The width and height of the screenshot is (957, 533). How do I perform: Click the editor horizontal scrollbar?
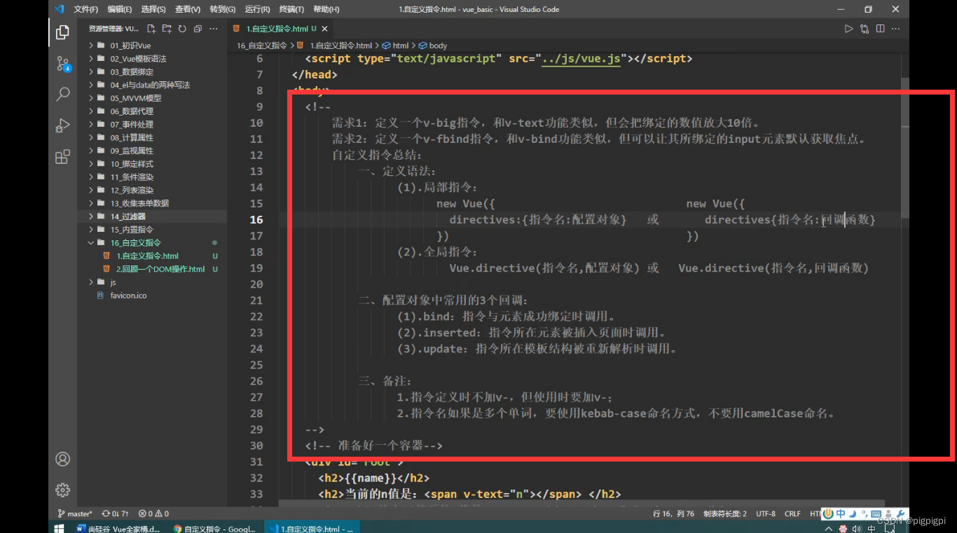click(x=581, y=504)
